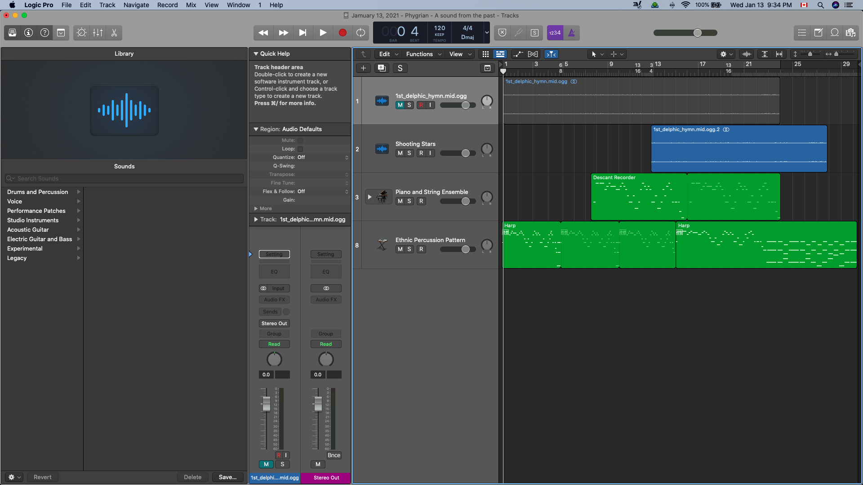Open the Editors scissors button

pyautogui.click(x=114, y=33)
